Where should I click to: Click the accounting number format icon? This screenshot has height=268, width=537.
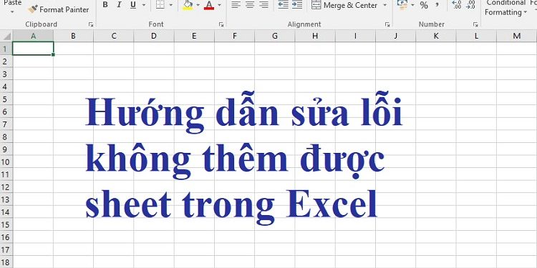[402, 5]
